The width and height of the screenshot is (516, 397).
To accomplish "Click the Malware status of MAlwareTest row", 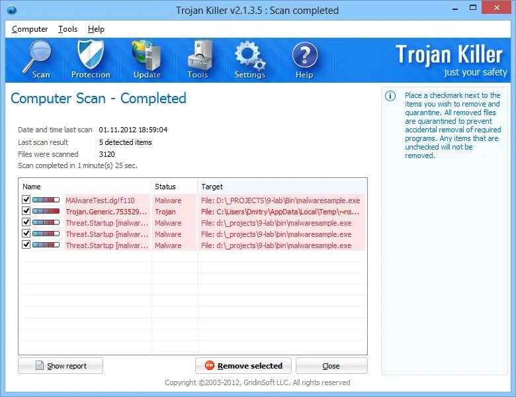I will [168, 200].
